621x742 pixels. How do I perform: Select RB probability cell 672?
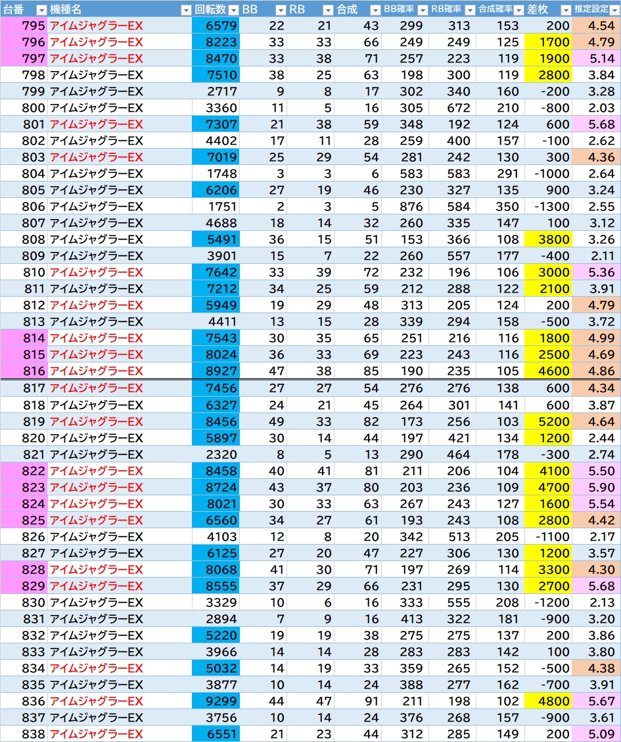point(453,108)
